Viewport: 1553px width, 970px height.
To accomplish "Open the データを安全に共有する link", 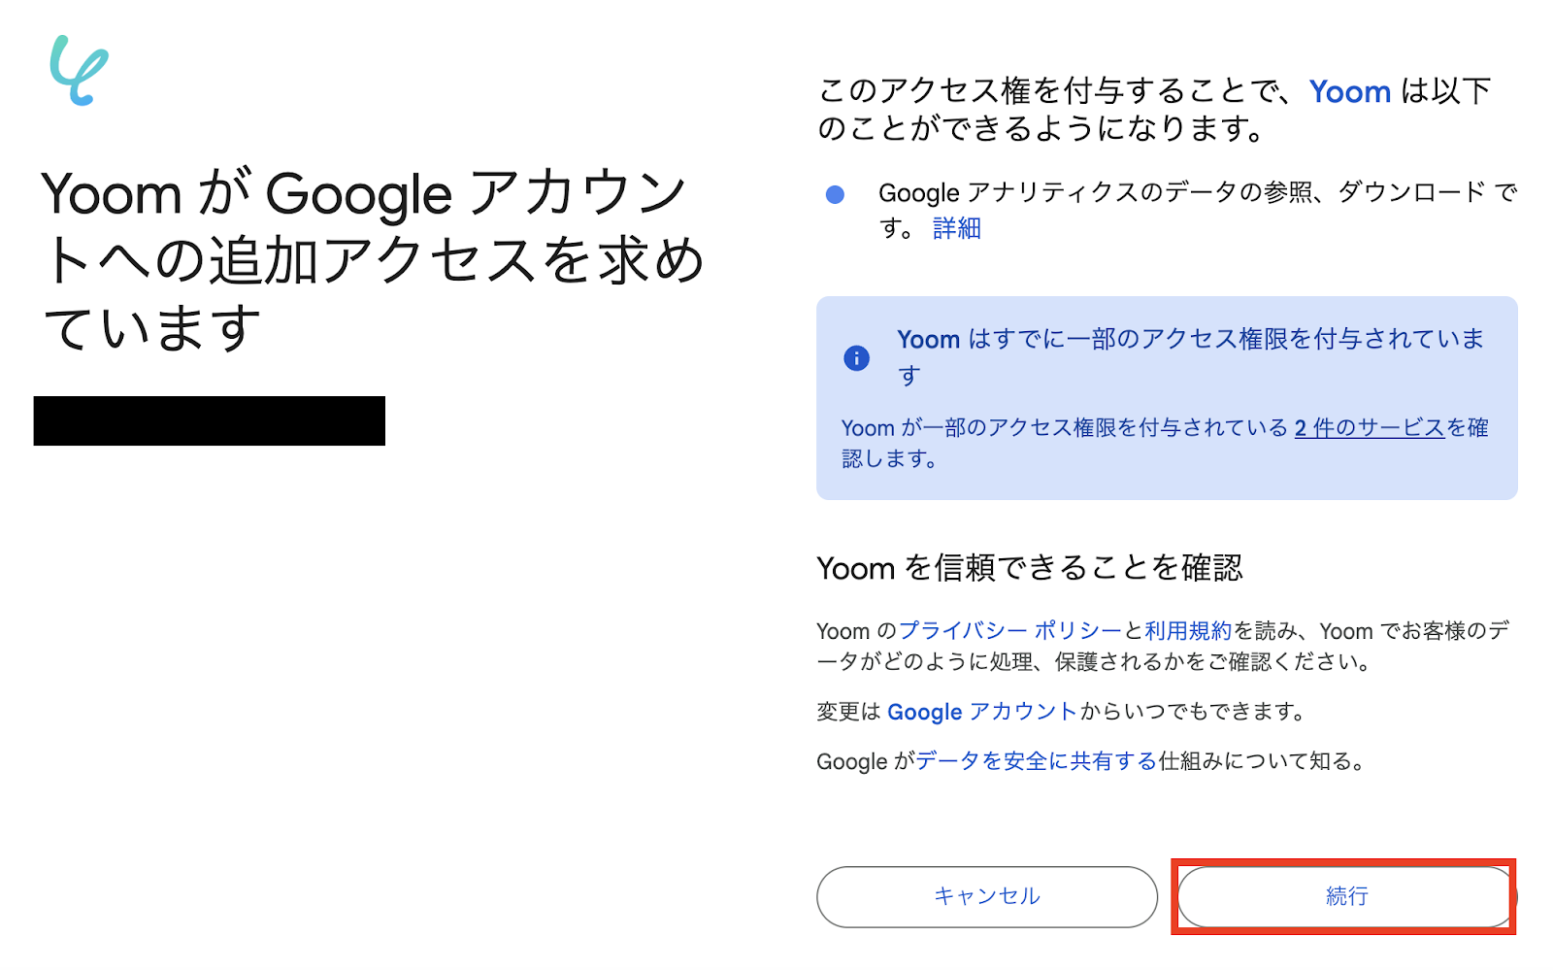I will (1036, 761).
